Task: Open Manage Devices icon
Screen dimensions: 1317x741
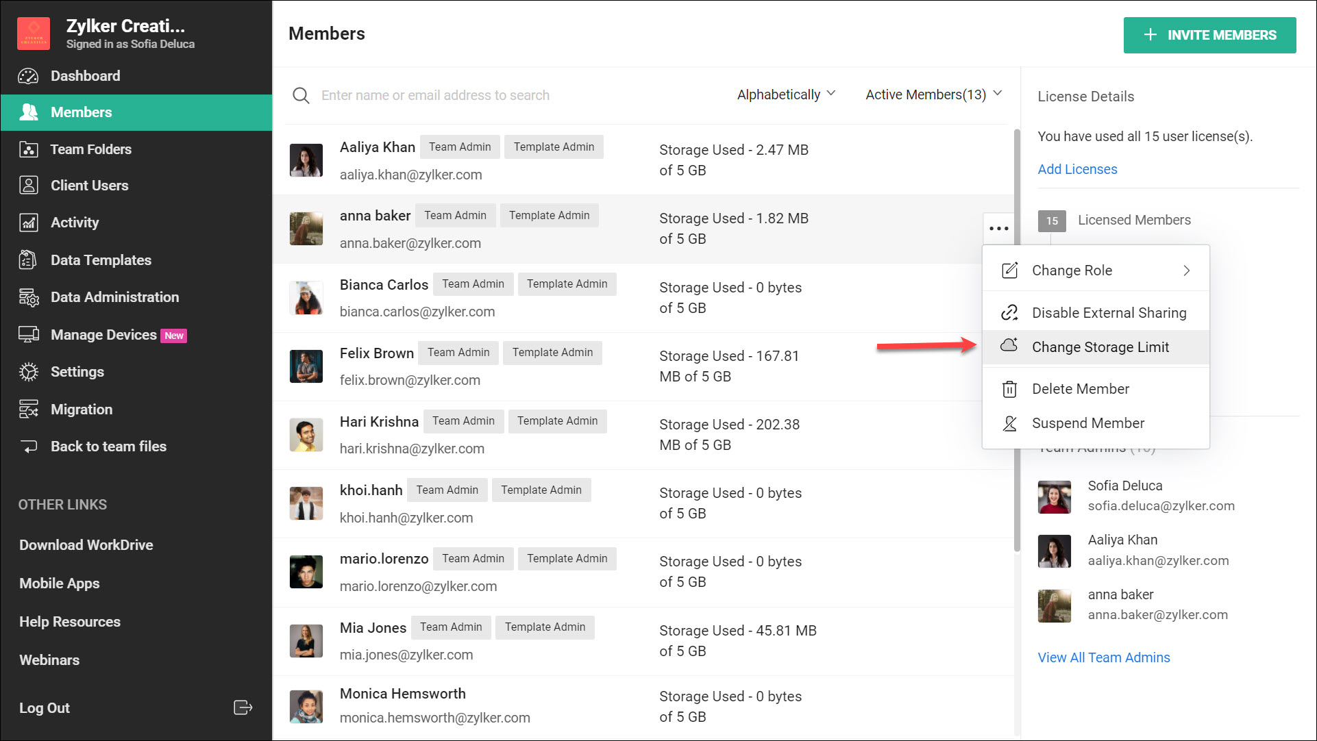Action: [x=28, y=335]
